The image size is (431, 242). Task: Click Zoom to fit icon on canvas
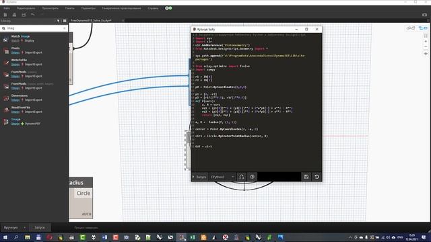tap(426, 36)
